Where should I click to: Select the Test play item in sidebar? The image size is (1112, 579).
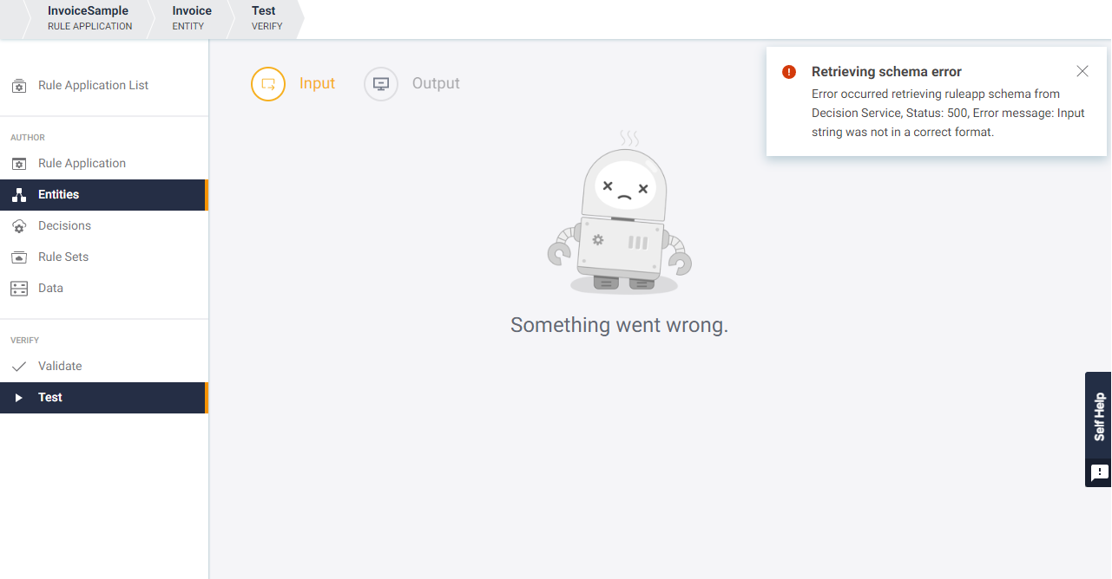tap(49, 397)
